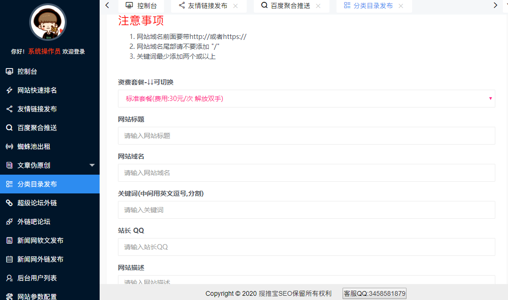
Task: Focus the 关键词 input field
Action: (x=306, y=210)
